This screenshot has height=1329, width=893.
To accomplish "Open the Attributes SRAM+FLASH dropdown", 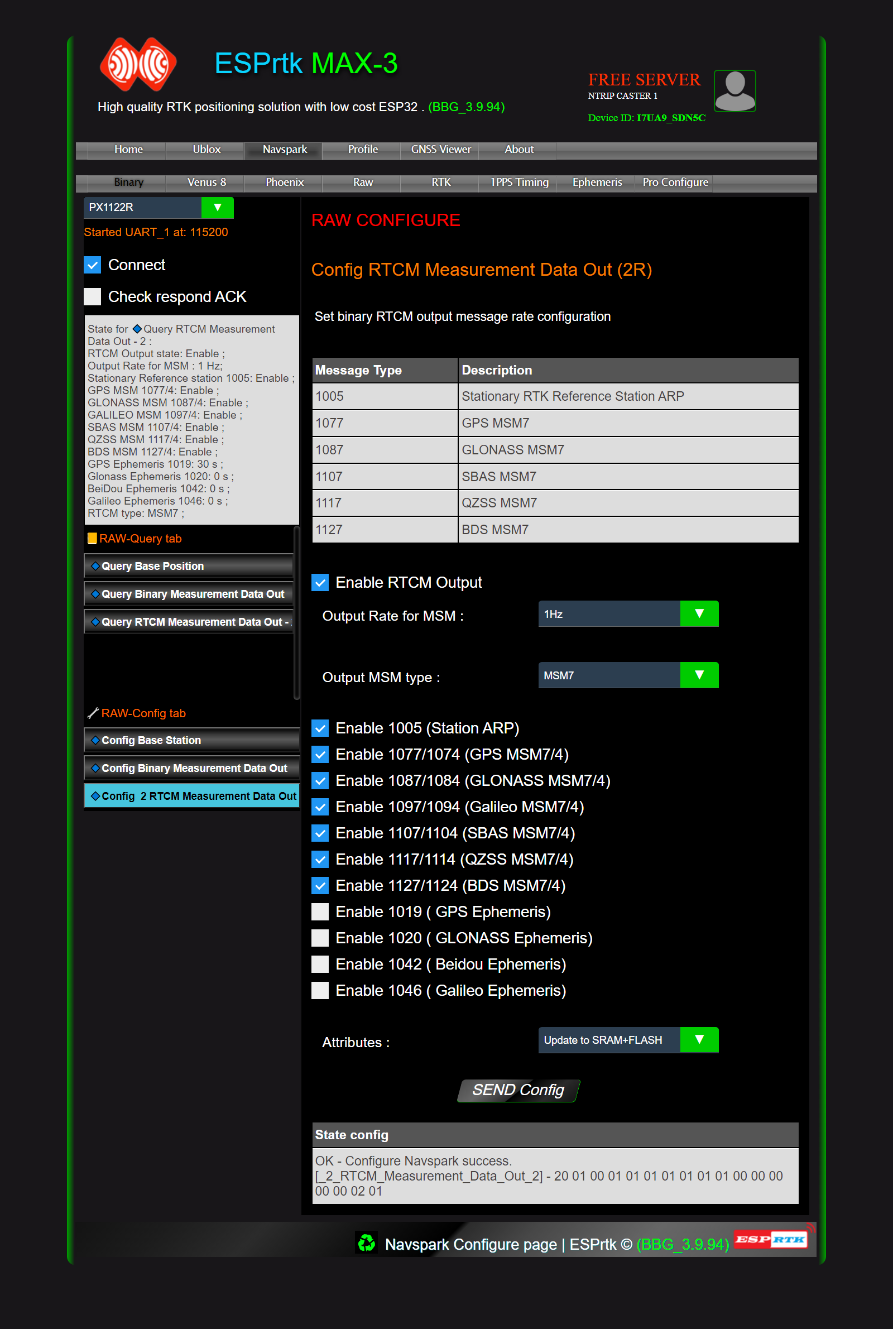I will tap(699, 1040).
